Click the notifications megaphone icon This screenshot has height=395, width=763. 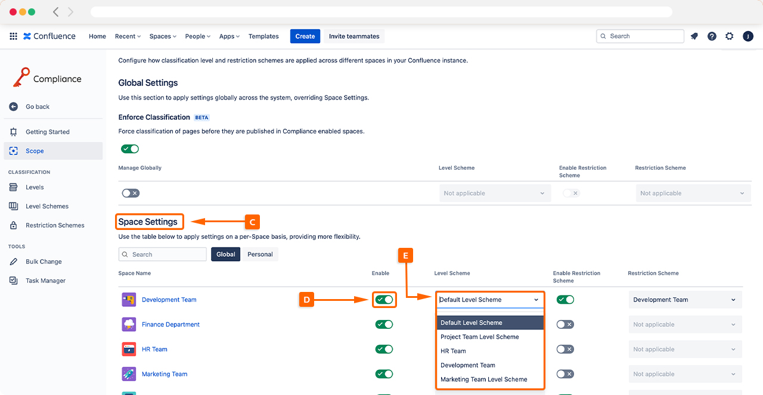(694, 36)
